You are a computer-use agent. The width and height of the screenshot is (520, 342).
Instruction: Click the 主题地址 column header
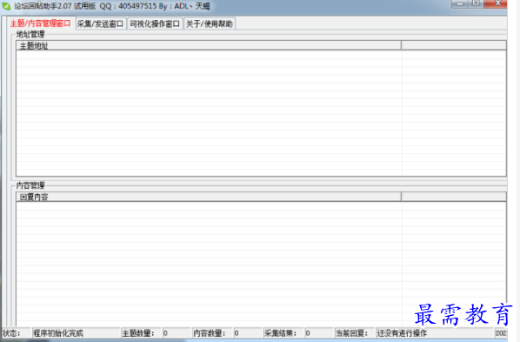tap(209, 46)
